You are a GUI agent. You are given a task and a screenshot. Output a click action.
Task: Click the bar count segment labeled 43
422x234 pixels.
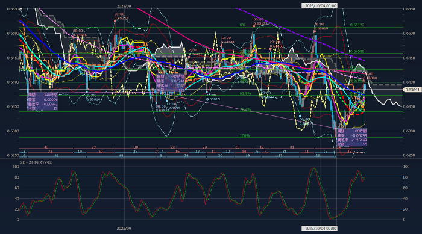[x=46, y=147]
